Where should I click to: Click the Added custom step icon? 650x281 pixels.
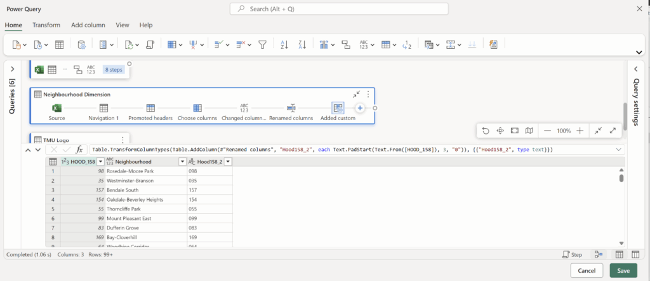click(338, 108)
